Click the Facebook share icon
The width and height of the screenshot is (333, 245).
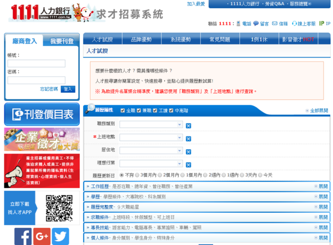pos(23,236)
